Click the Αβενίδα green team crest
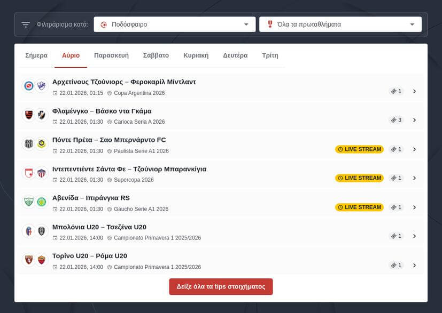The image size is (442, 313). point(29,202)
